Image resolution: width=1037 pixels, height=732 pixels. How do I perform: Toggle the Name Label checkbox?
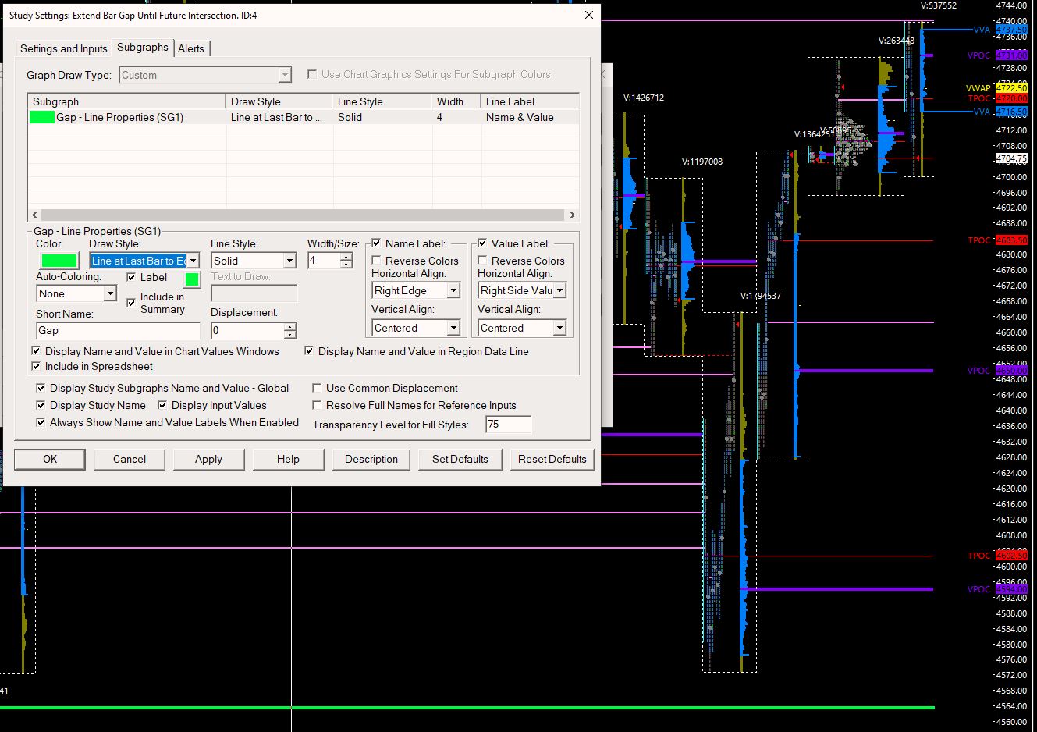[x=377, y=243]
